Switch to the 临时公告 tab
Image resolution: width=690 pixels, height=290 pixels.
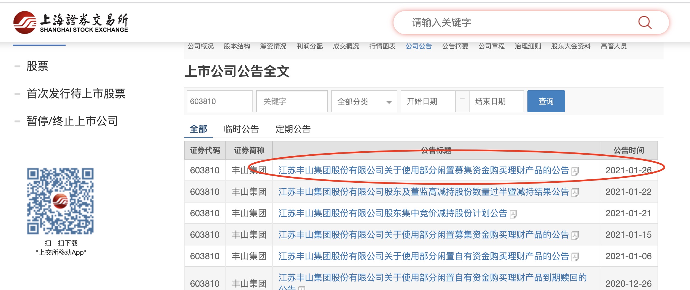(x=241, y=129)
